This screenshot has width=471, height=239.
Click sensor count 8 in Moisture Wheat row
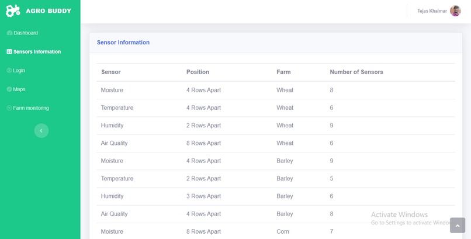point(331,90)
